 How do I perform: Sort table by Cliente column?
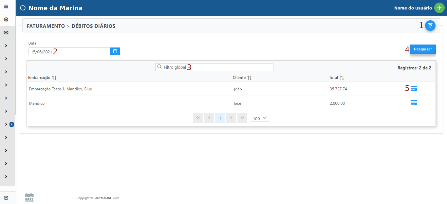tap(250, 78)
